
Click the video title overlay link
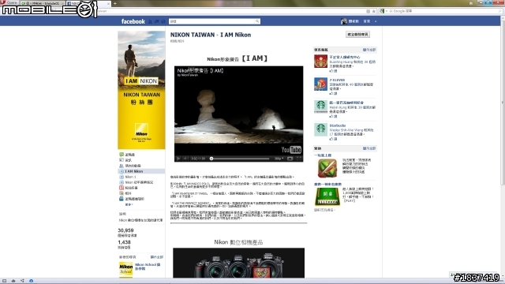click(x=200, y=70)
